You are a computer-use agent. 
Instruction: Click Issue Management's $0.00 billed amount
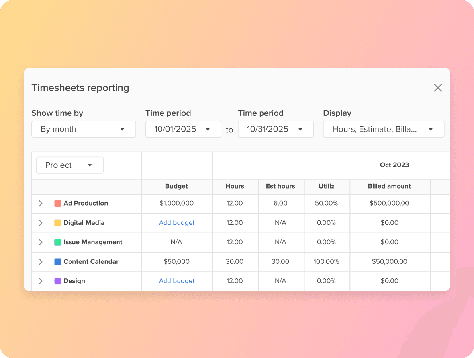pos(390,242)
